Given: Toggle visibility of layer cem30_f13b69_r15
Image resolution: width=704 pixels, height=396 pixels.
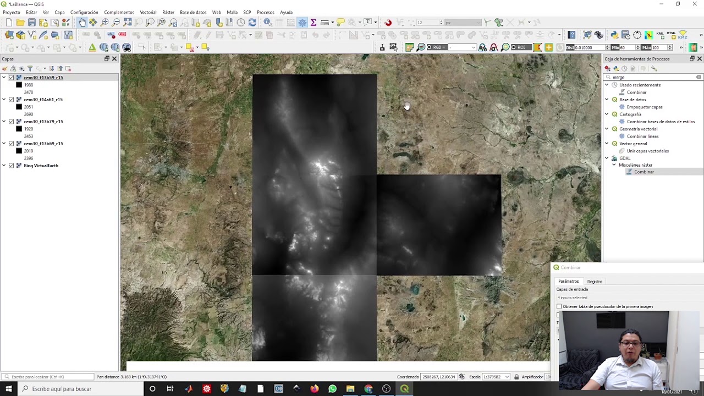Looking at the screenshot, I should point(11,144).
